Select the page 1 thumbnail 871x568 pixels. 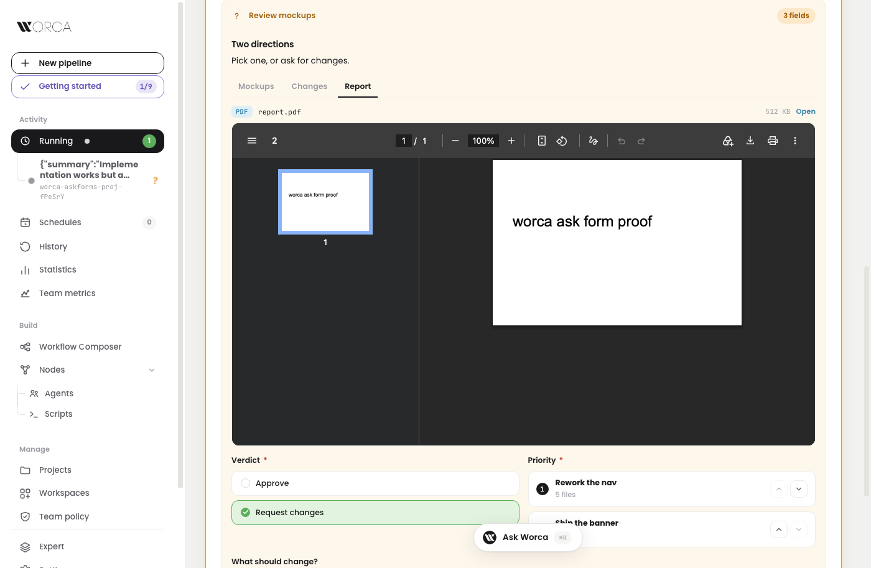pos(325,202)
